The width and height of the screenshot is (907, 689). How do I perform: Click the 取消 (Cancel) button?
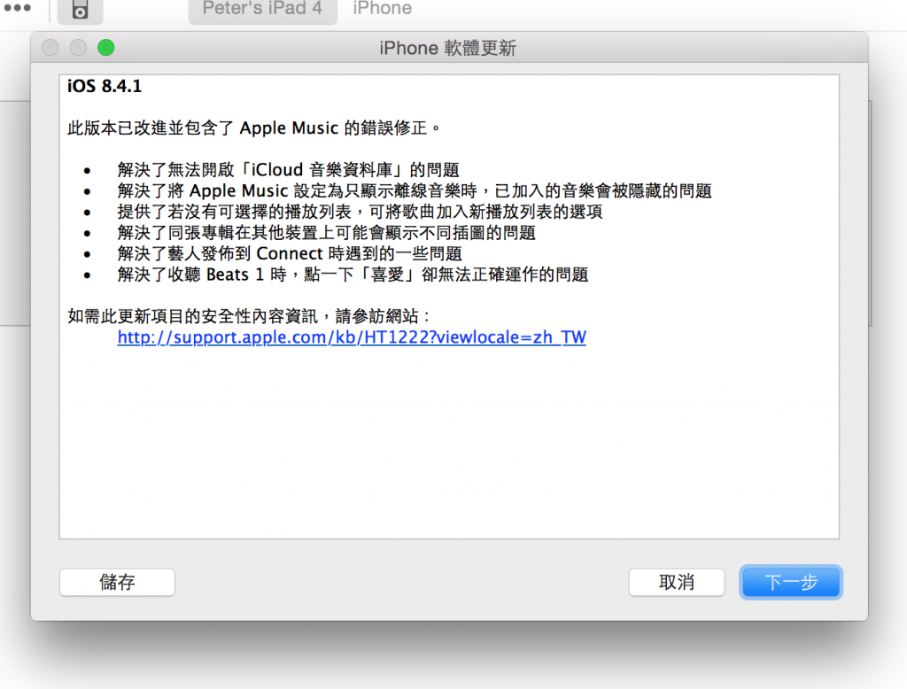pyautogui.click(x=676, y=582)
